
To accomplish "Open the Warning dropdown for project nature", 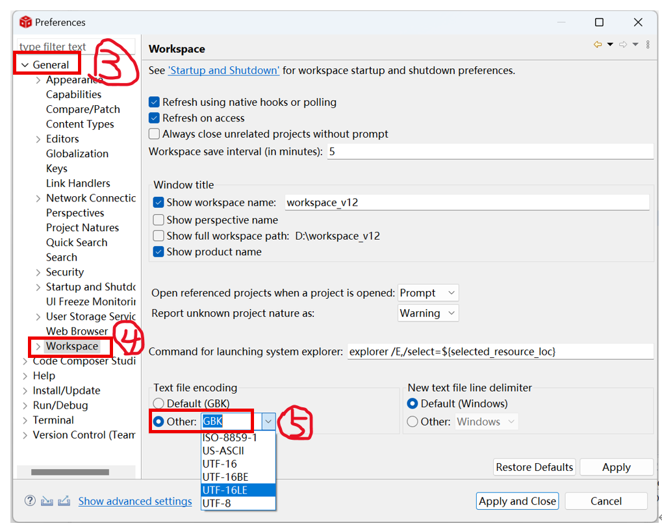I will coord(429,313).
